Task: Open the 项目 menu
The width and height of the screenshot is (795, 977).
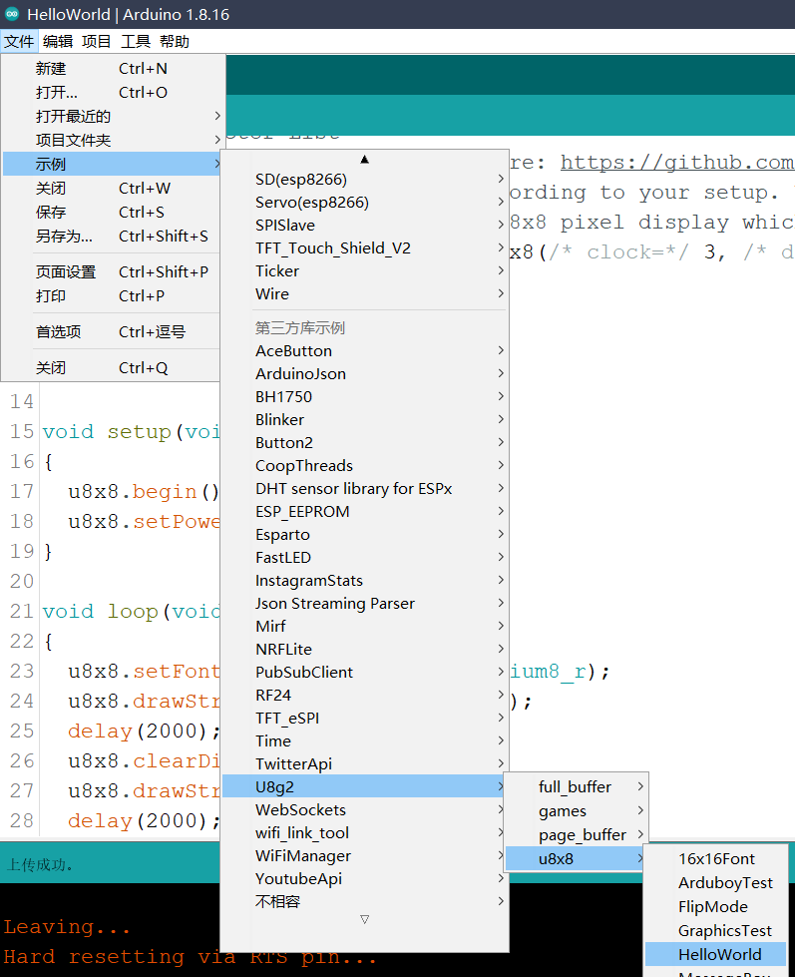Action: coord(96,42)
